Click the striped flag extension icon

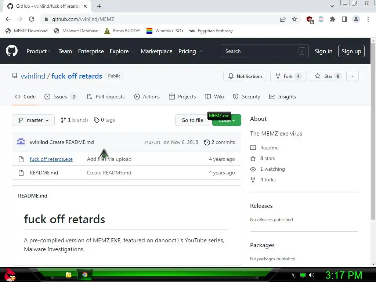pyautogui.click(x=321, y=19)
